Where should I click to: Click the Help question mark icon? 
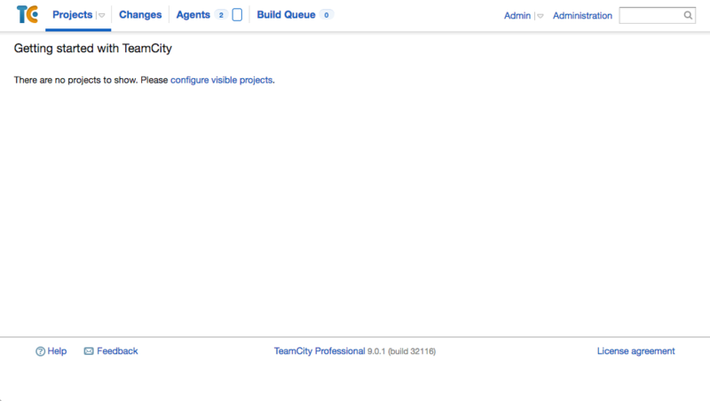coord(40,351)
